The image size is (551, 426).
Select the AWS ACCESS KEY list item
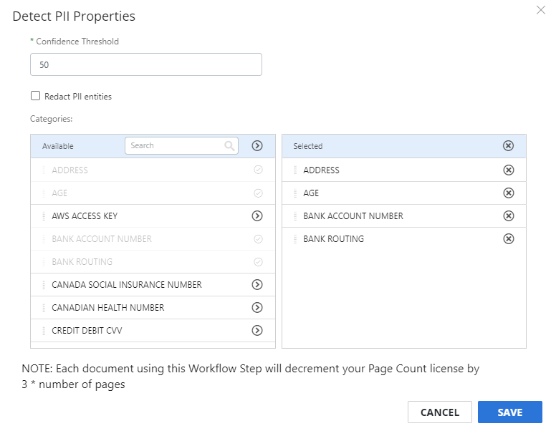pyautogui.click(x=153, y=216)
